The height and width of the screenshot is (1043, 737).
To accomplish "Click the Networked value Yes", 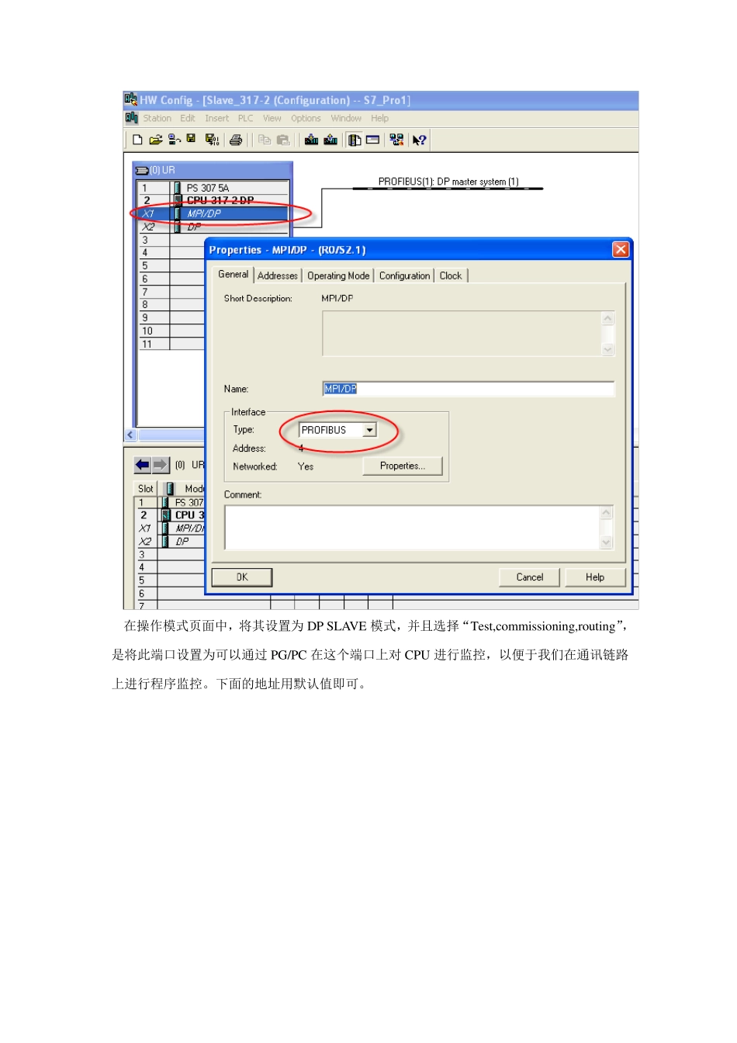I will [x=306, y=466].
